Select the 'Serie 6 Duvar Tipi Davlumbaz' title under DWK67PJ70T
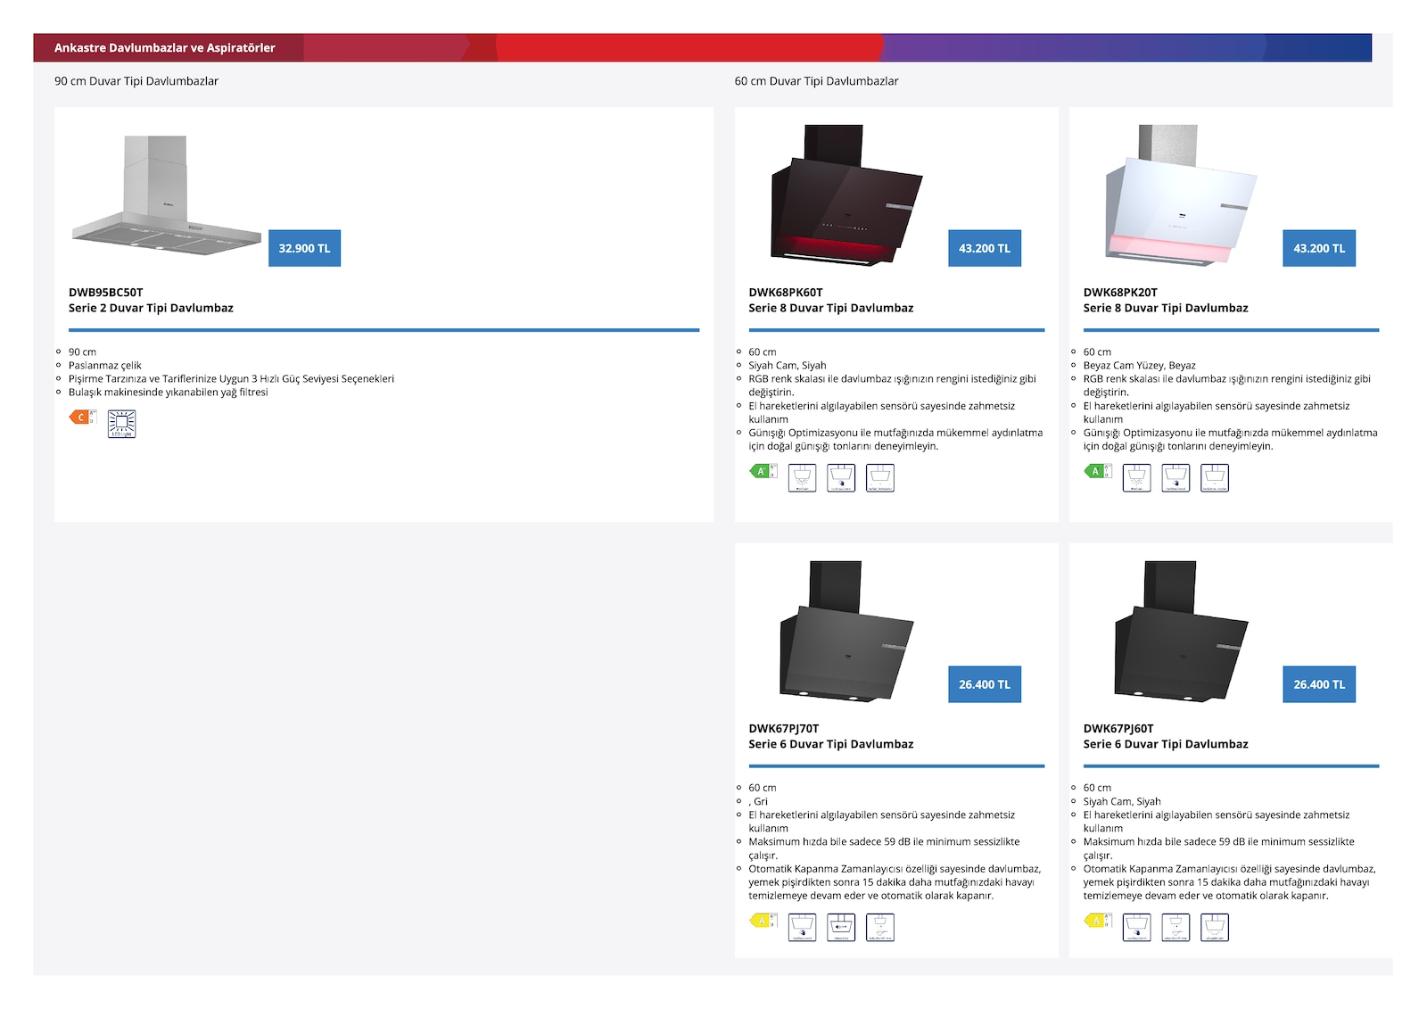 (831, 744)
